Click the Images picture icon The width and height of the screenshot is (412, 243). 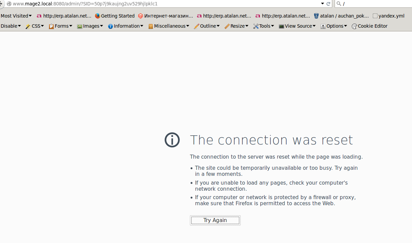coord(80,26)
